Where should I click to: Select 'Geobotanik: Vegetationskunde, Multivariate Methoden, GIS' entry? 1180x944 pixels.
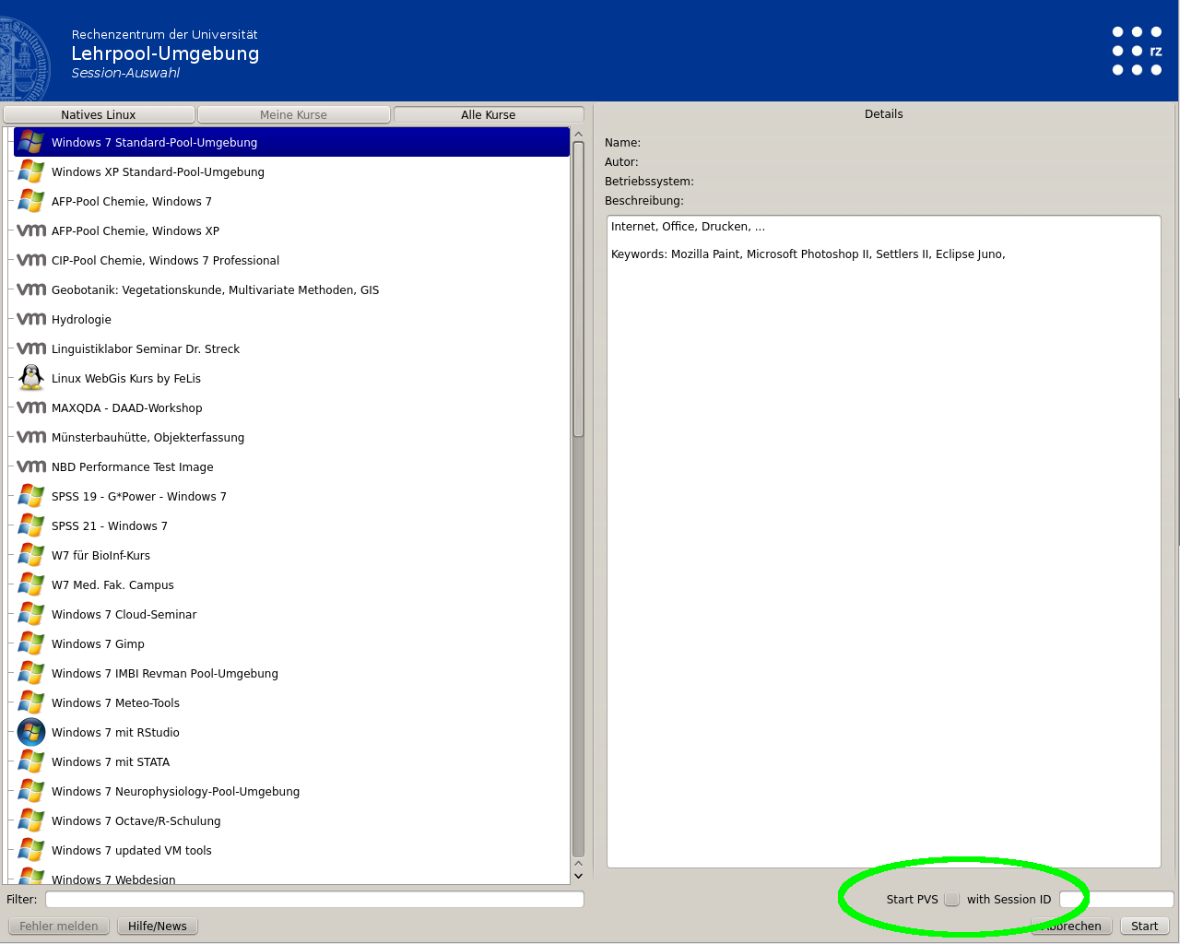293,289
